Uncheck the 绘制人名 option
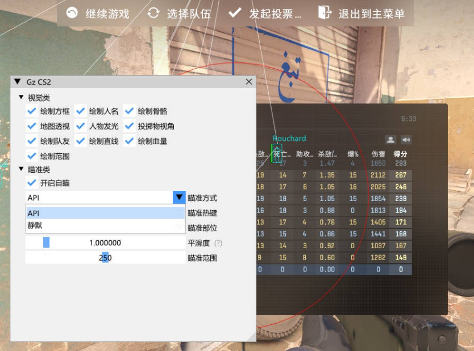The width and height of the screenshot is (474, 351). click(x=80, y=111)
